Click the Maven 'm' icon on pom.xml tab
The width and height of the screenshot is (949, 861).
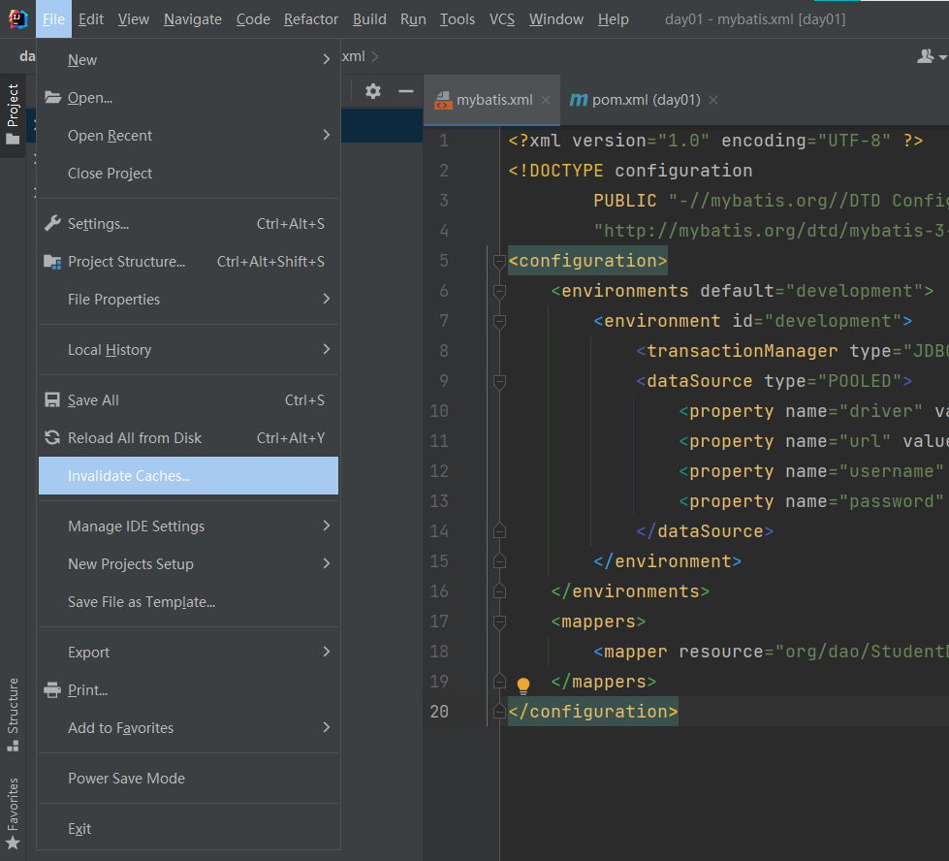point(579,100)
